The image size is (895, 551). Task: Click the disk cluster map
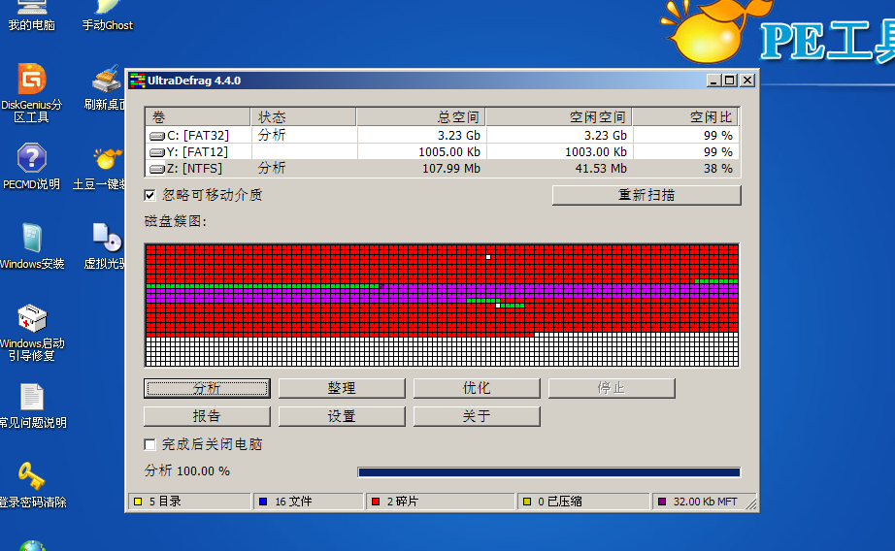pos(443,306)
